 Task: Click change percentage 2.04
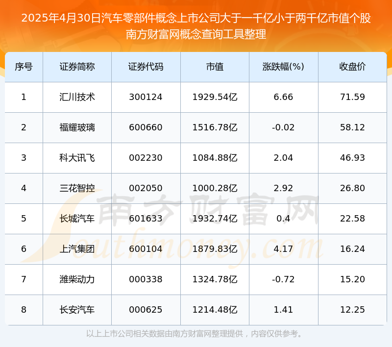point(283,158)
